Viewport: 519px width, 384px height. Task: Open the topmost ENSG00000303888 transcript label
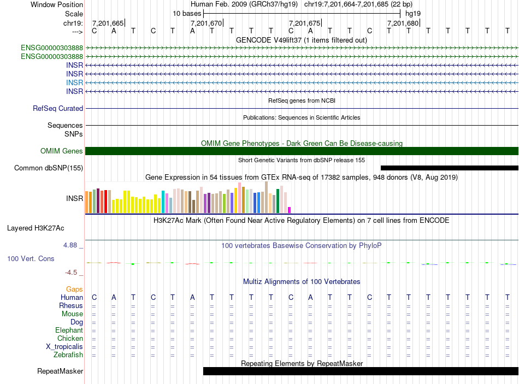pyautogui.click(x=52, y=48)
